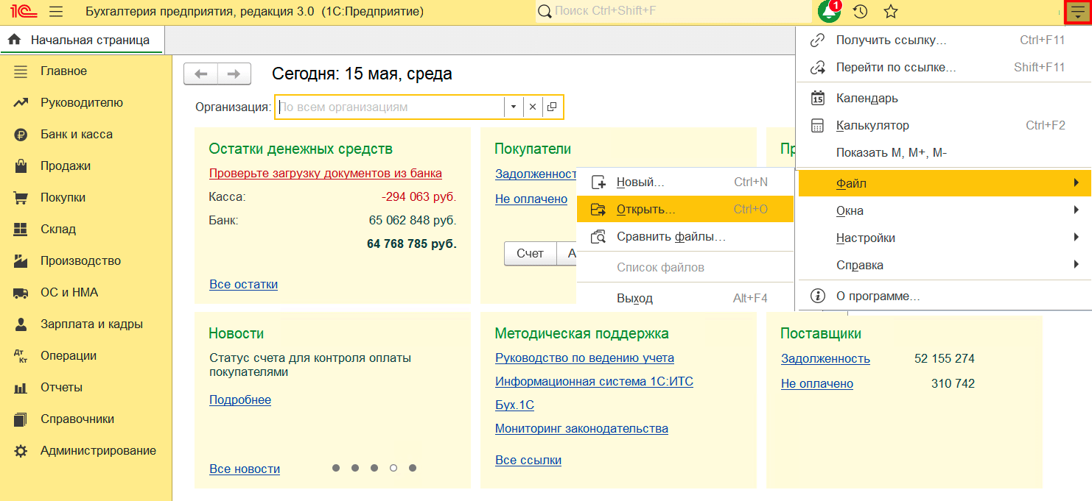Viewport: 1092px width, 501px height.
Task: Open the Bank and cash desk section
Action: (76, 135)
